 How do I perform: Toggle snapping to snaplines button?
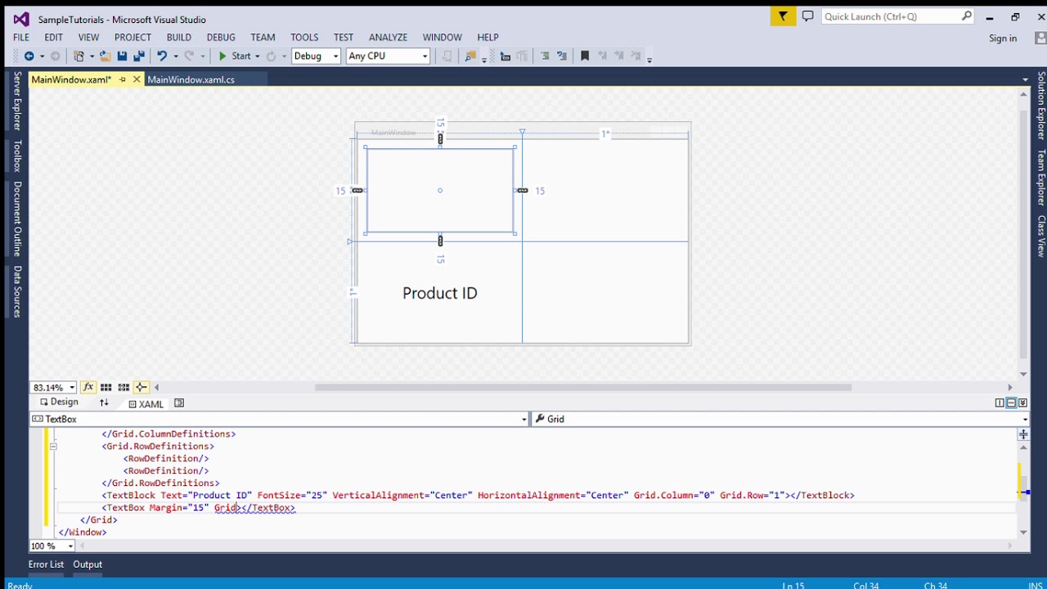141,387
